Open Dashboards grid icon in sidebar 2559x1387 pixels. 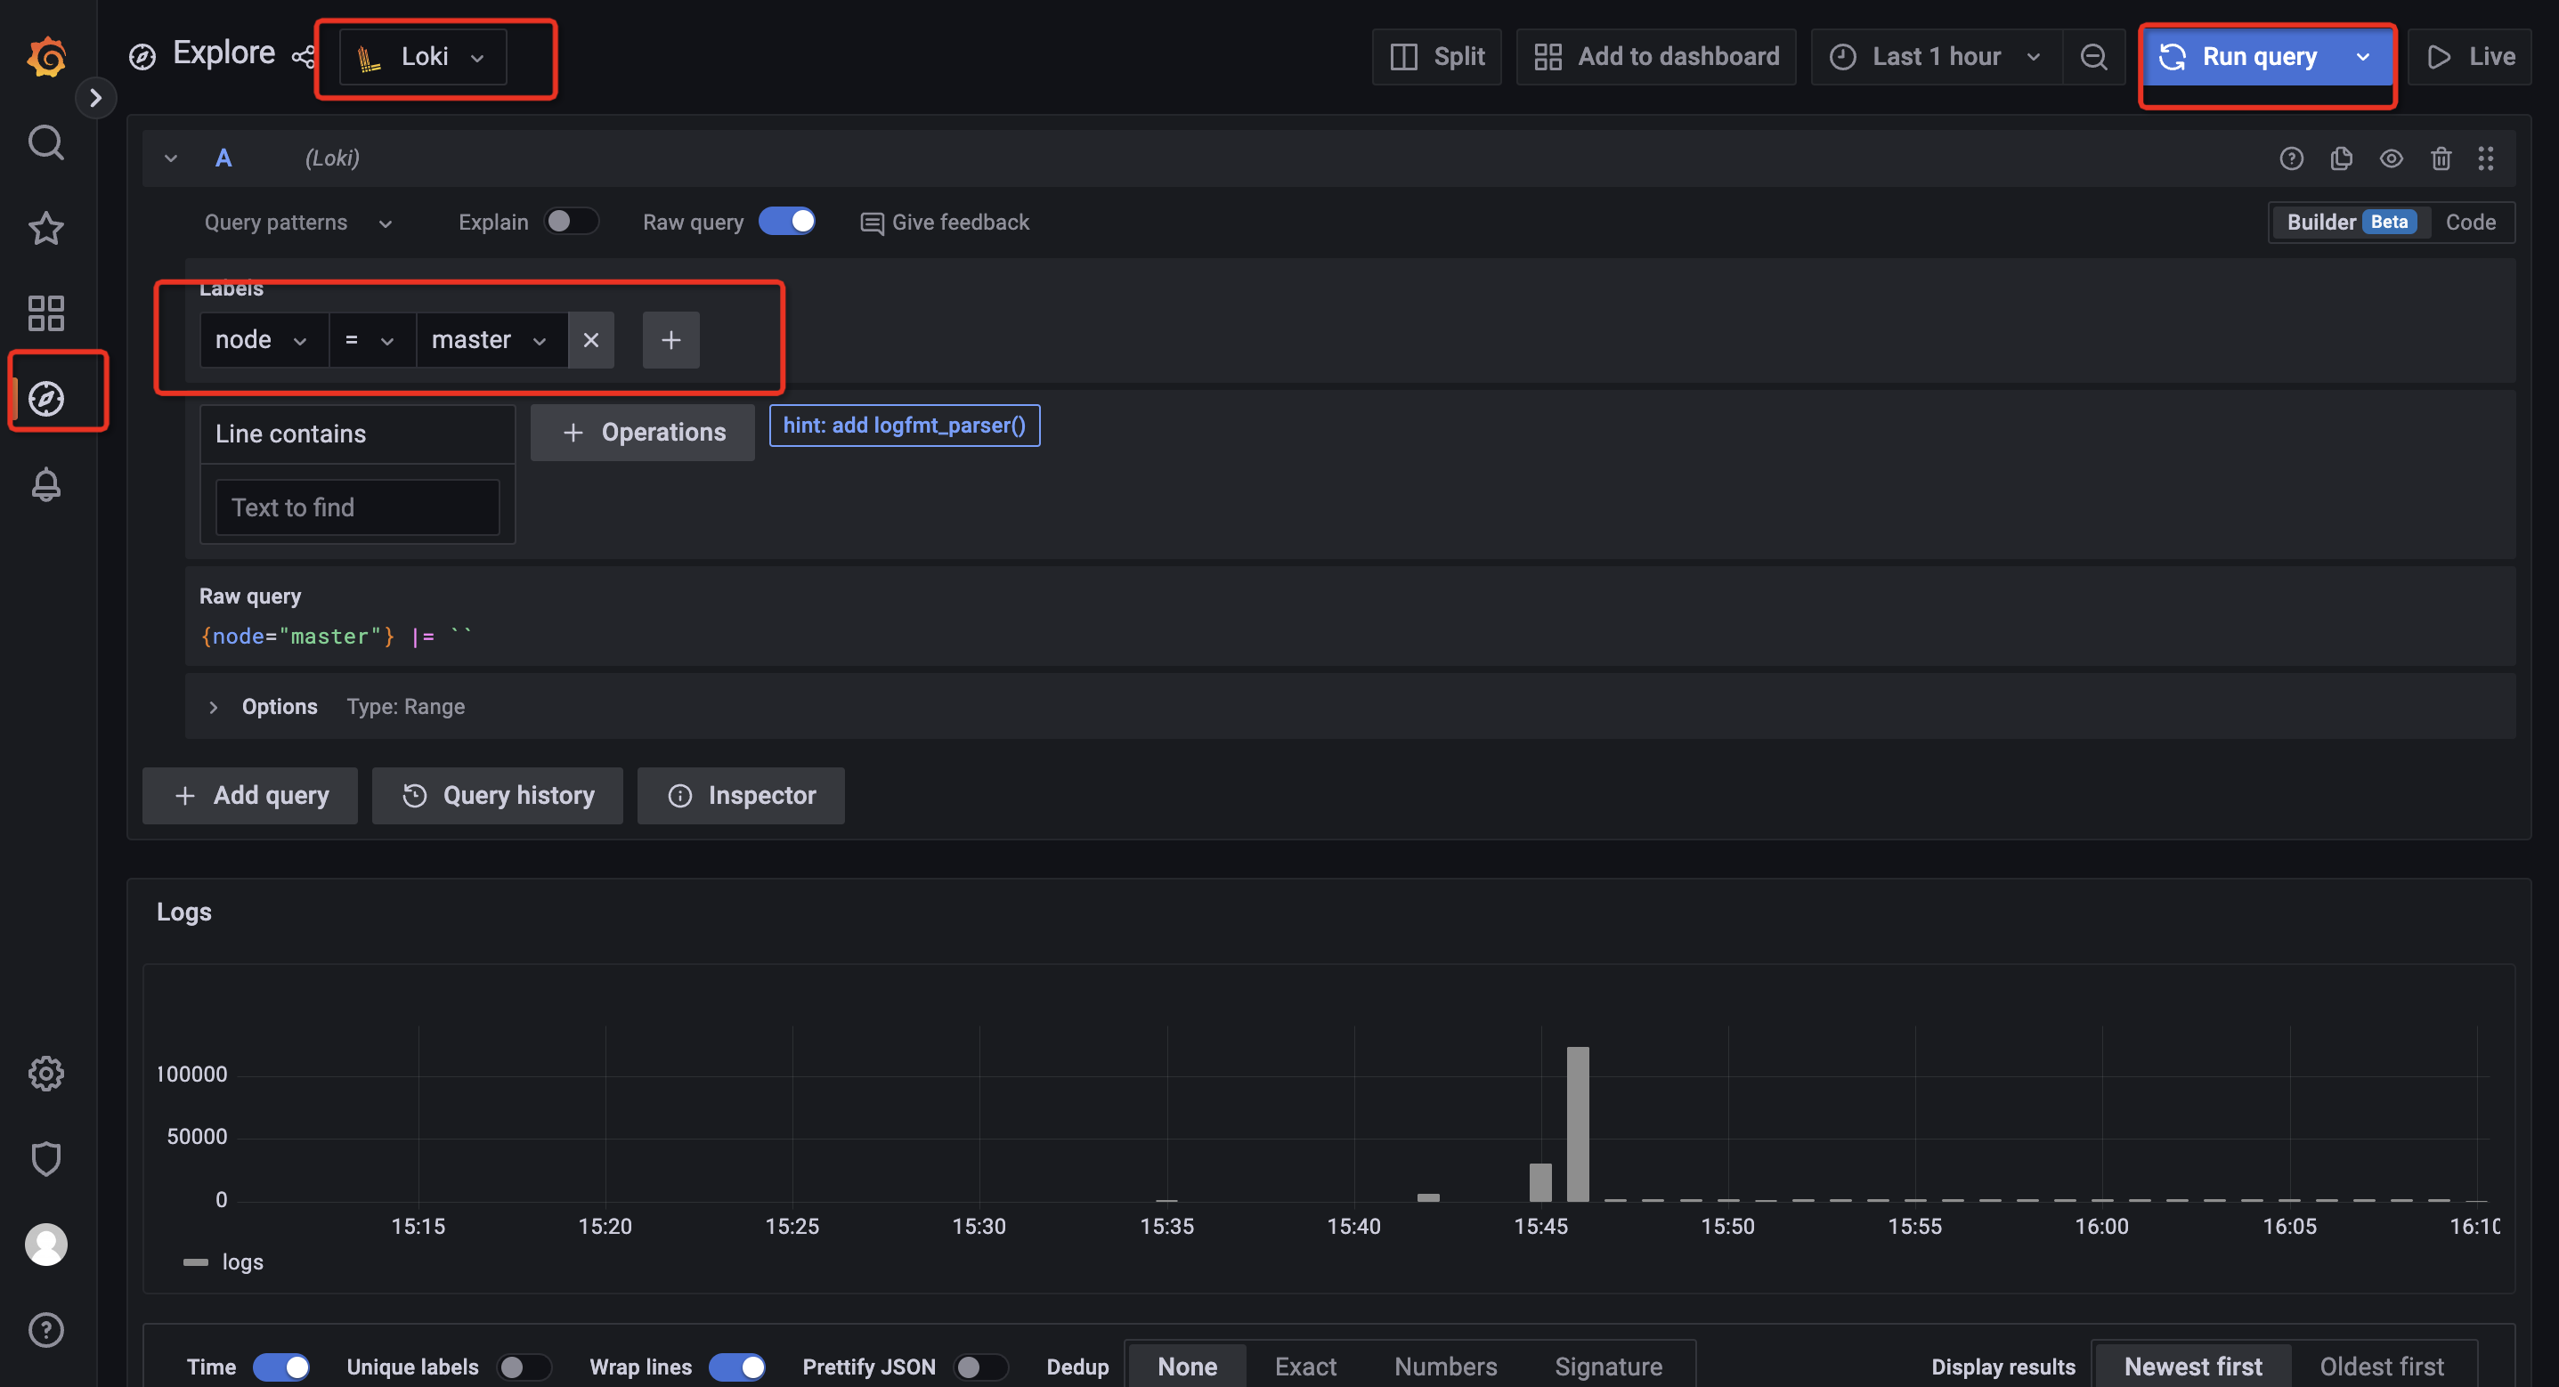point(45,313)
